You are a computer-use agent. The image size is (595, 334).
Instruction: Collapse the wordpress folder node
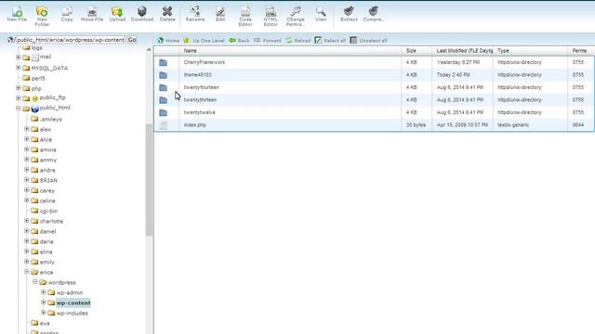pyautogui.click(x=35, y=282)
